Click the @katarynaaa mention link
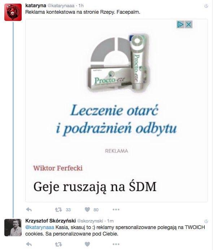 pyautogui.click(x=40, y=227)
